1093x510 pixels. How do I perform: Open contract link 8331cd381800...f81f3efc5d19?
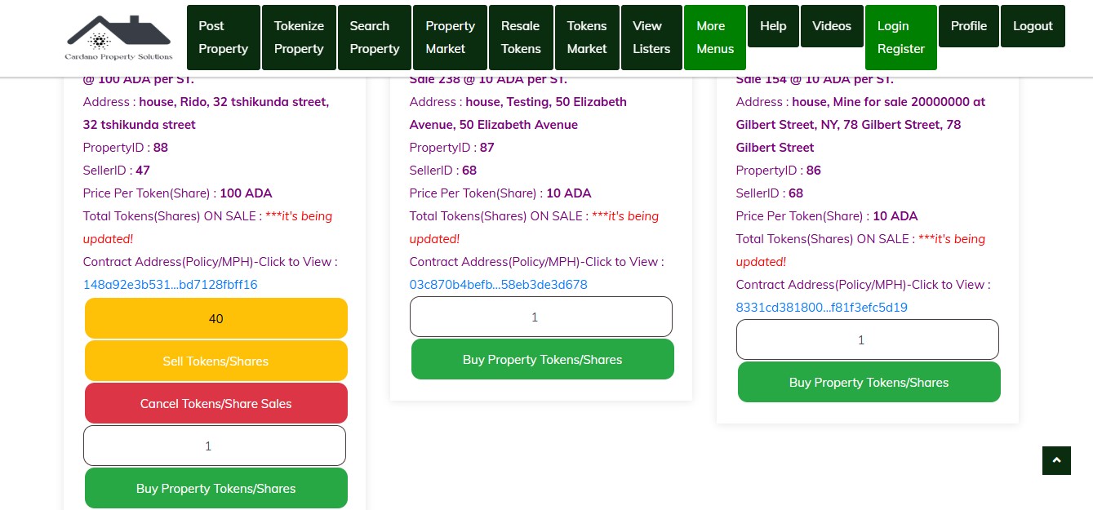tap(821, 308)
